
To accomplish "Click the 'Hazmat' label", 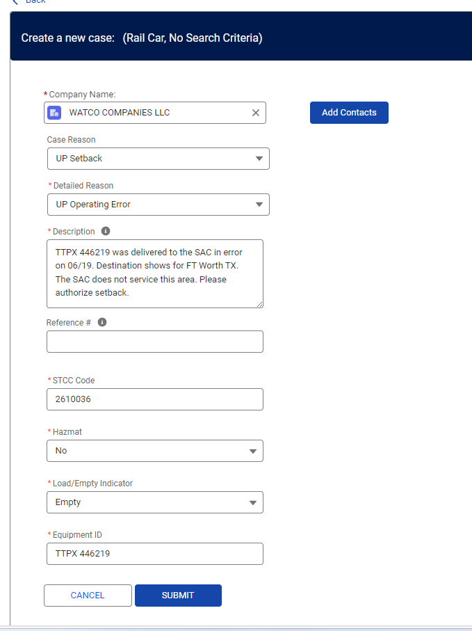I will (67, 432).
